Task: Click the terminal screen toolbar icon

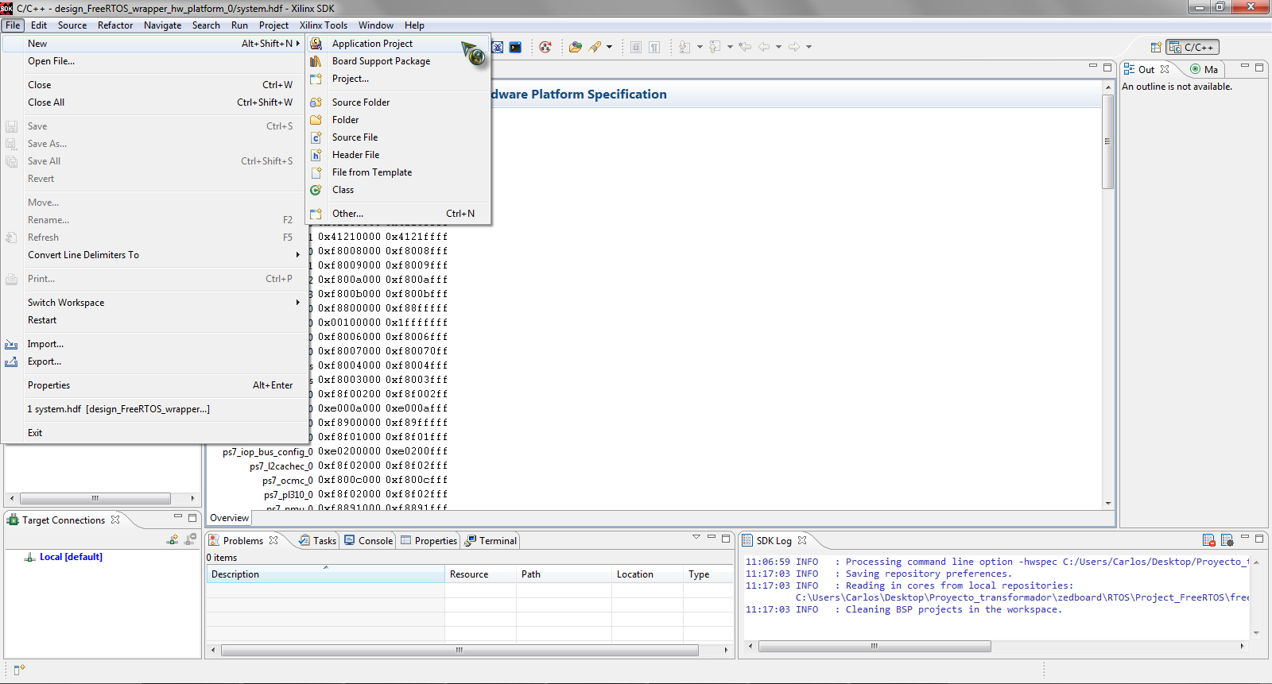Action: 515,47
